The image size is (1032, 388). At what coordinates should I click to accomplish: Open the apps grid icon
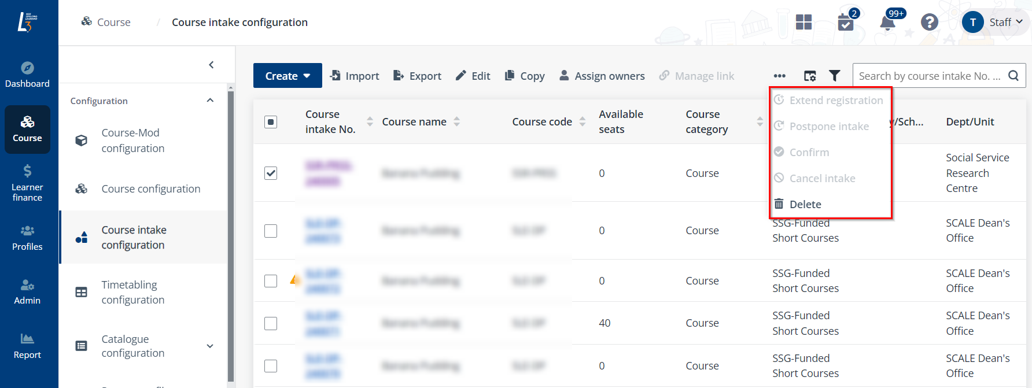tap(804, 23)
